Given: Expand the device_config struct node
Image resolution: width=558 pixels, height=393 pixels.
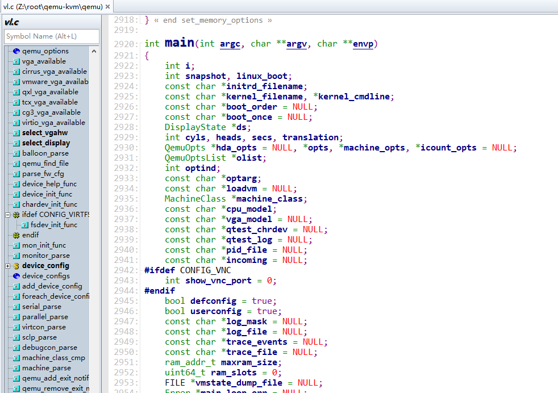Looking at the screenshot, I should click(8, 266).
